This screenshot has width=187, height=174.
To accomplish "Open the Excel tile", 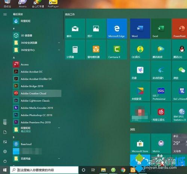I will click(x=161, y=28).
